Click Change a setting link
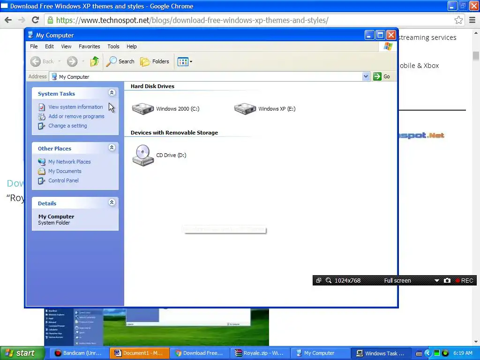 click(x=67, y=126)
